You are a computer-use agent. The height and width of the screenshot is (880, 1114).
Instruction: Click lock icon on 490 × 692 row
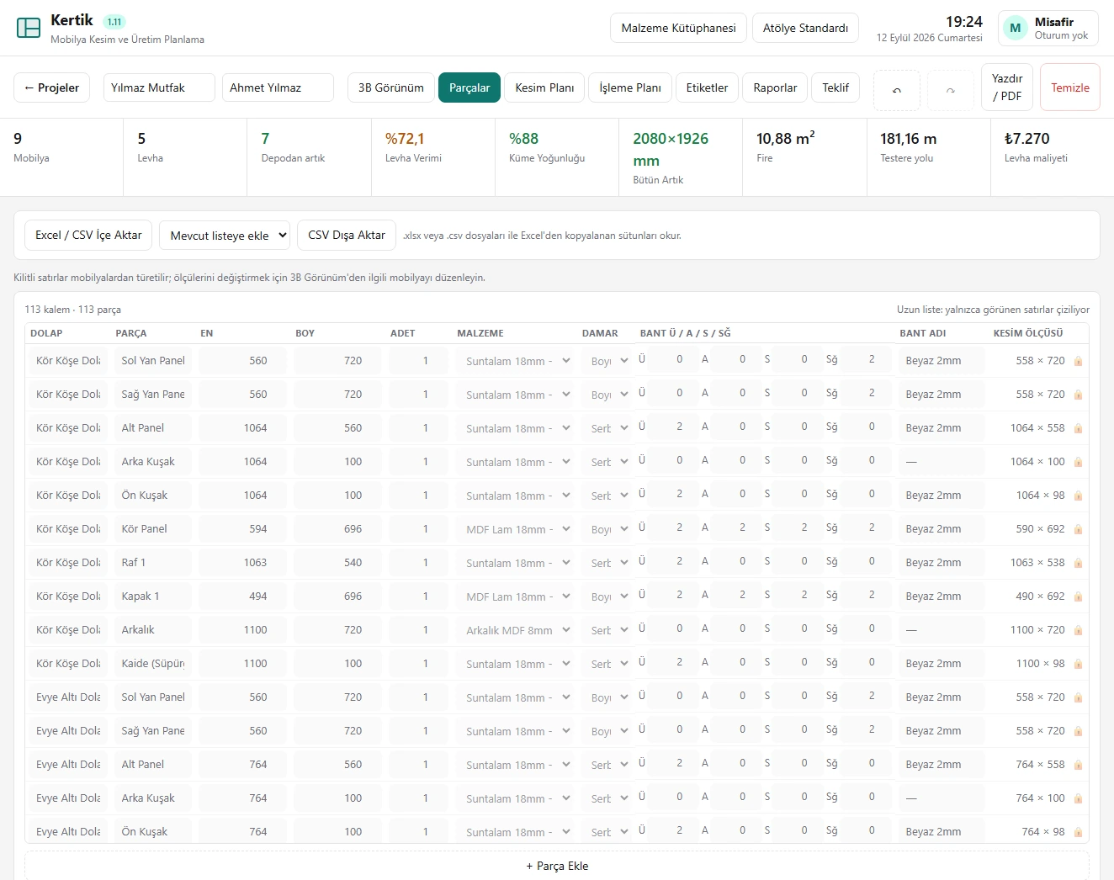click(x=1078, y=596)
